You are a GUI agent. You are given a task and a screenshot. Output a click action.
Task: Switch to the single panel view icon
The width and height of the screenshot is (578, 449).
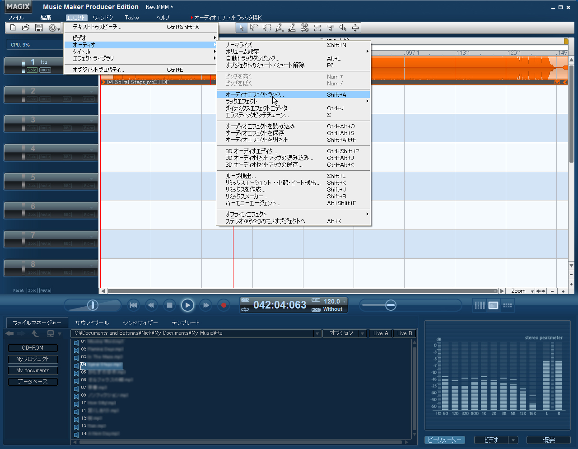[494, 305]
